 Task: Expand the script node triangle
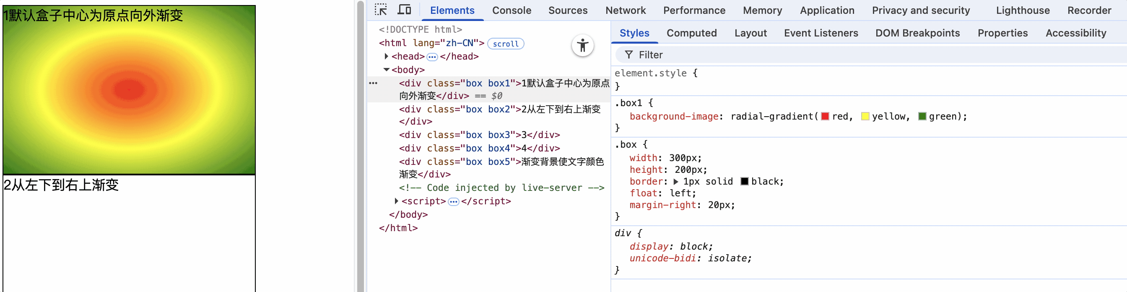[x=396, y=201]
